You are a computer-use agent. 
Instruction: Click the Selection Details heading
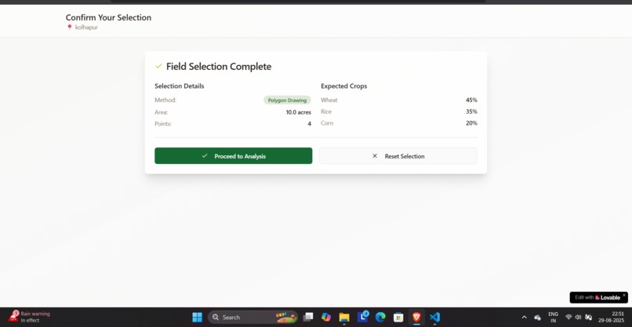(x=180, y=86)
